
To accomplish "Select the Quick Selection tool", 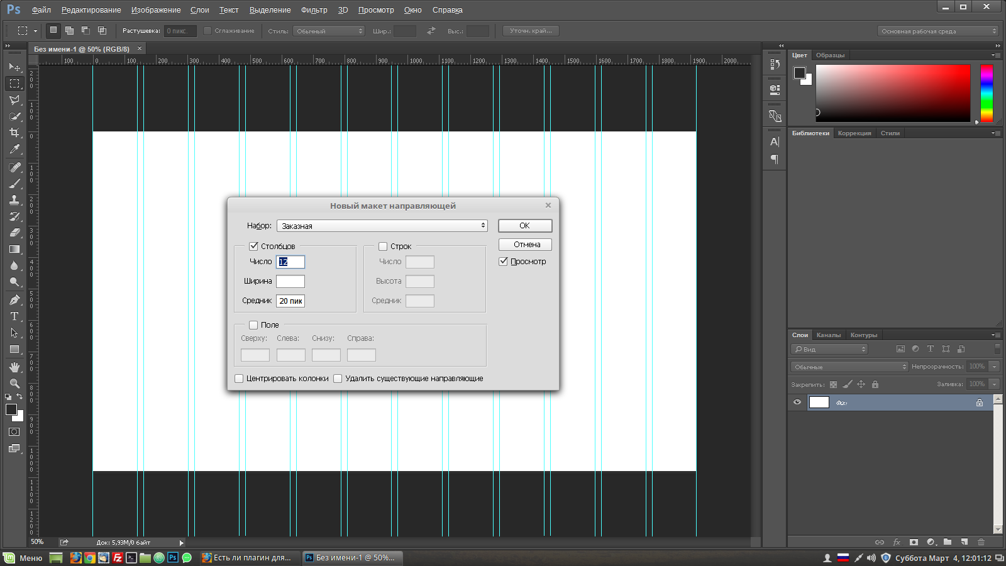I will 14,116.
